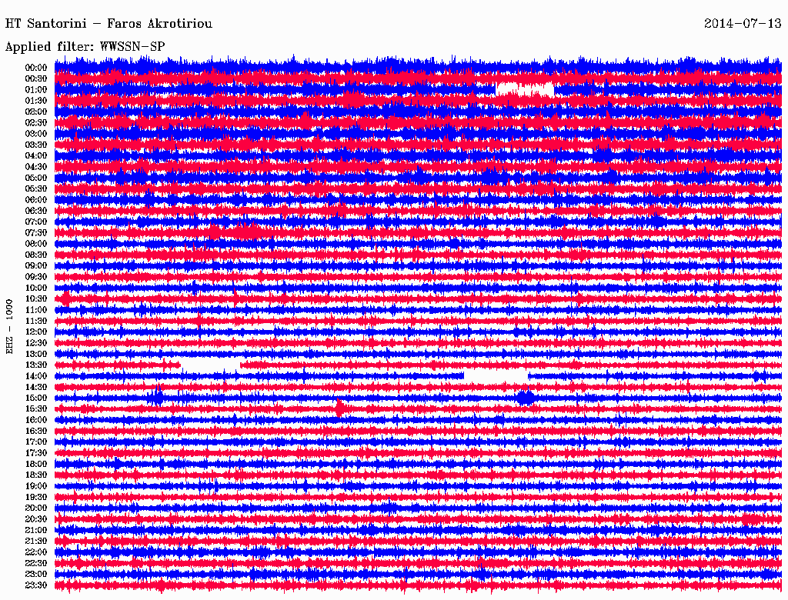Click the large blue seismic event on the 15:00 trace
Screen dimensions: 788x600
tap(526, 398)
